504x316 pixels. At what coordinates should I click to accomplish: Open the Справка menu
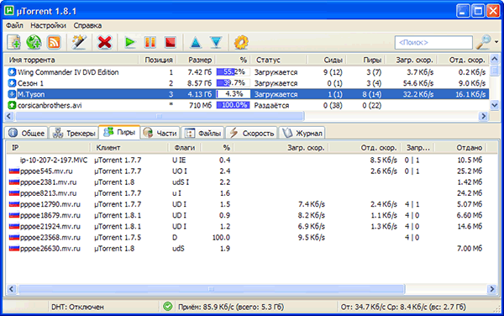[87, 25]
